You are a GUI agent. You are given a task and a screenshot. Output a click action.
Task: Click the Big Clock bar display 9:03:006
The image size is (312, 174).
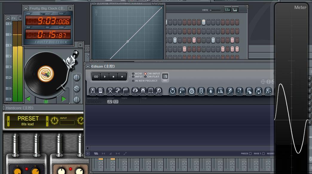48,21
